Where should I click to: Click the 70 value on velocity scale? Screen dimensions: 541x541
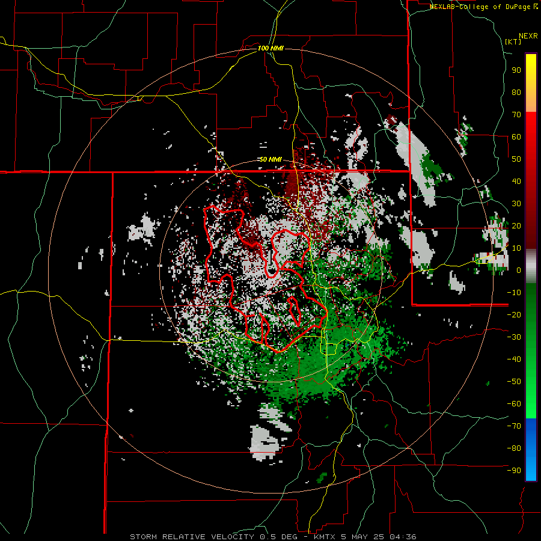tap(516, 115)
